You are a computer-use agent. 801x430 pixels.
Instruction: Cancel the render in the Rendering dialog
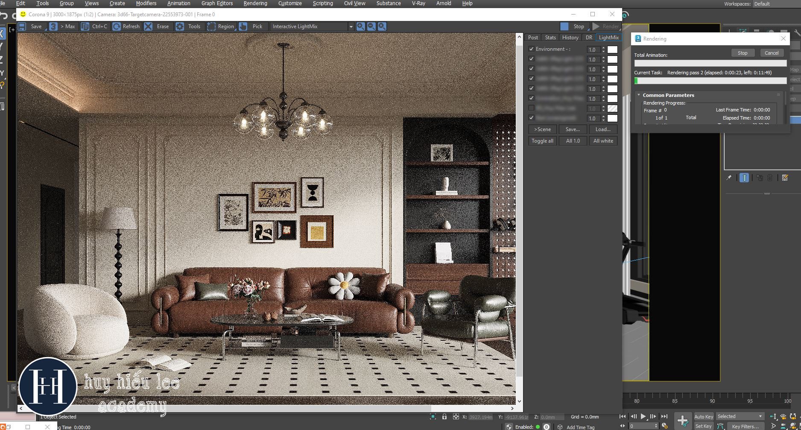(771, 53)
